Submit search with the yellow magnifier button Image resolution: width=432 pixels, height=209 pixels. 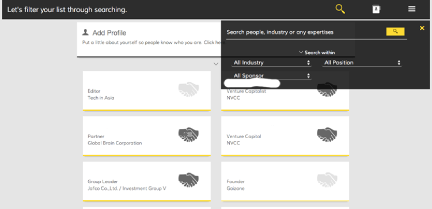(395, 32)
